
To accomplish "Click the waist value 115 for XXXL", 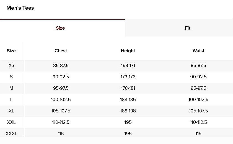I will click(198, 133).
